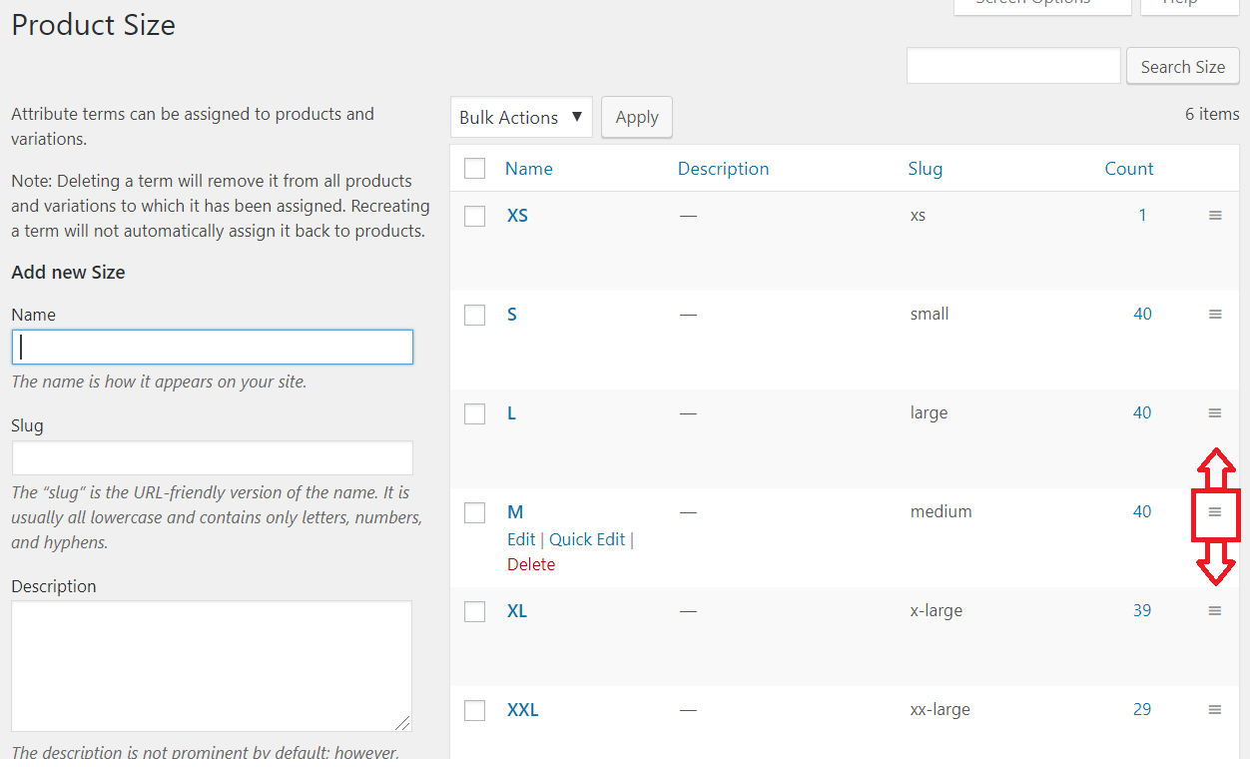The height and width of the screenshot is (767, 1250).
Task: Delete the M size term
Action: [531, 564]
